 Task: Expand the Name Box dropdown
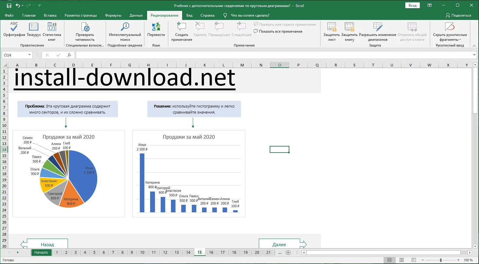click(29, 55)
